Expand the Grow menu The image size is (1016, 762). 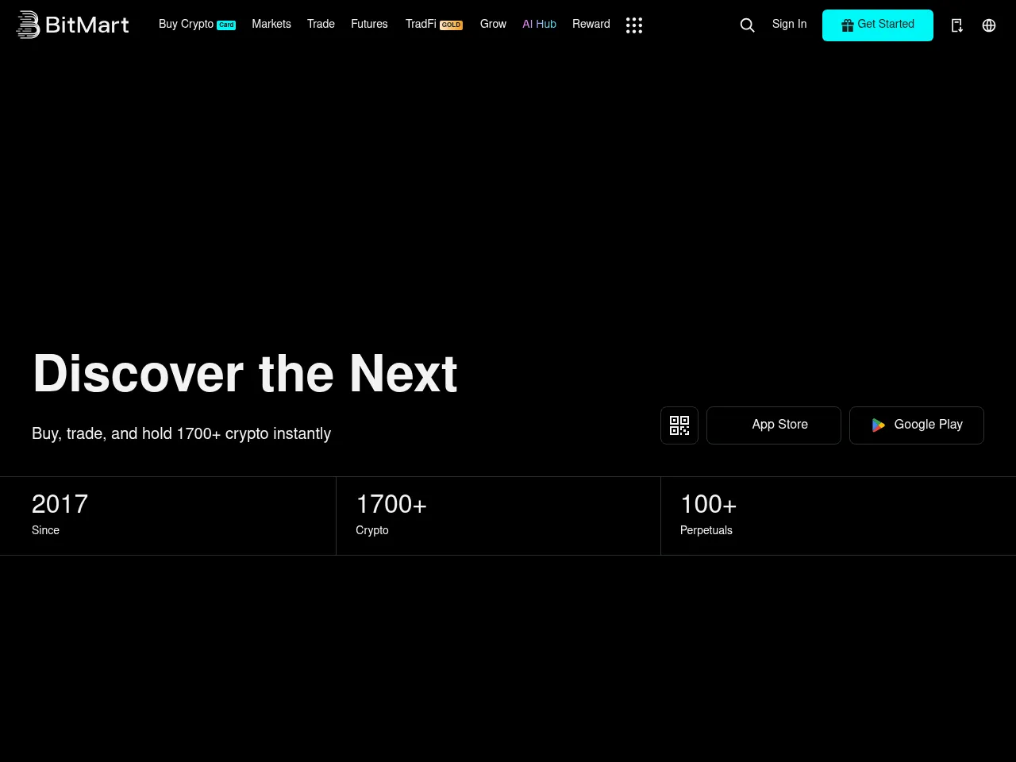point(493,25)
